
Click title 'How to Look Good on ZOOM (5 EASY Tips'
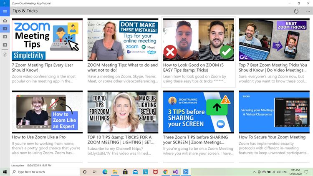193,68
